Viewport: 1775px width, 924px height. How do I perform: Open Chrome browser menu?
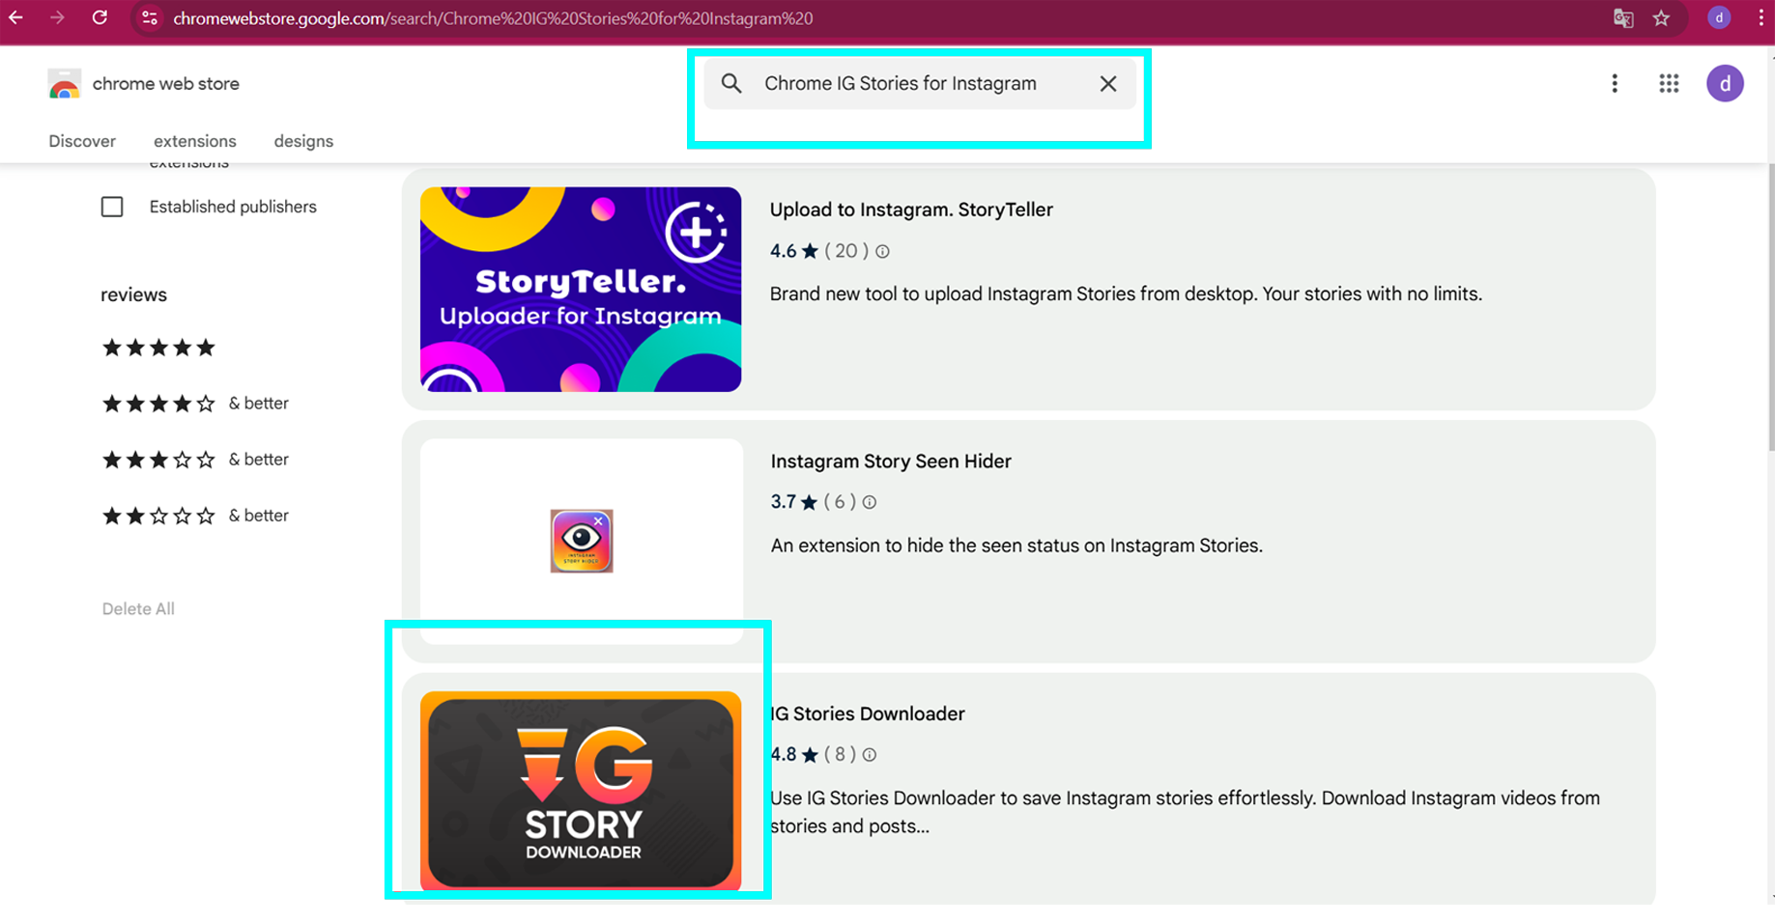(x=1761, y=18)
